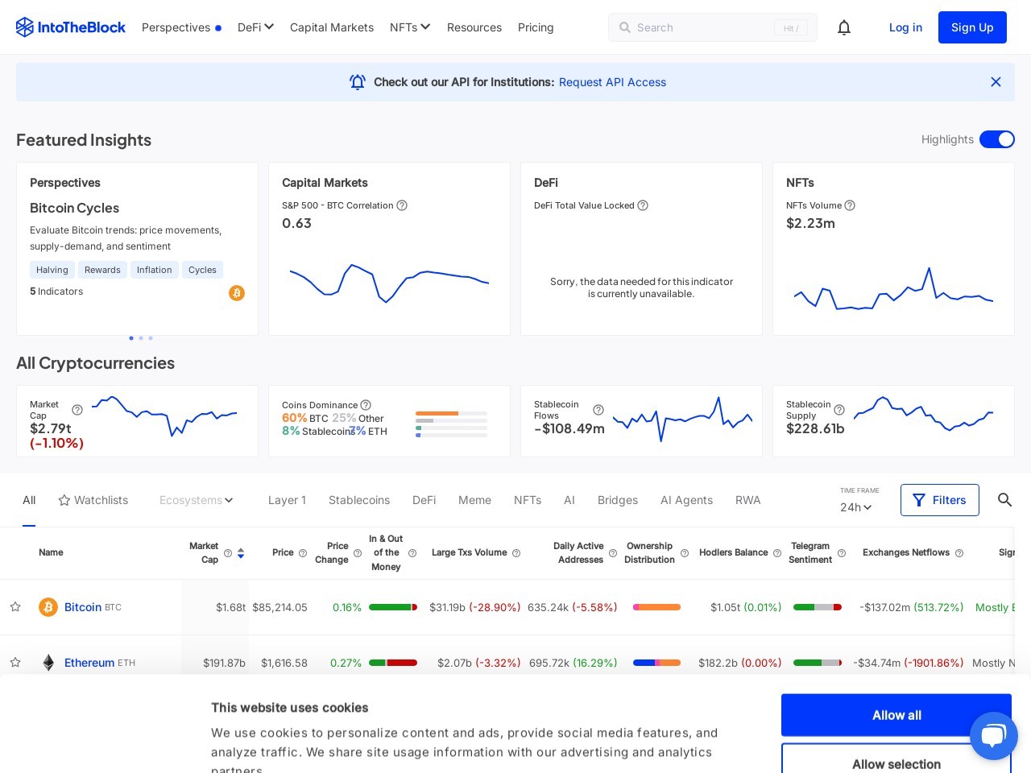Click the Search input field

pos(701,27)
